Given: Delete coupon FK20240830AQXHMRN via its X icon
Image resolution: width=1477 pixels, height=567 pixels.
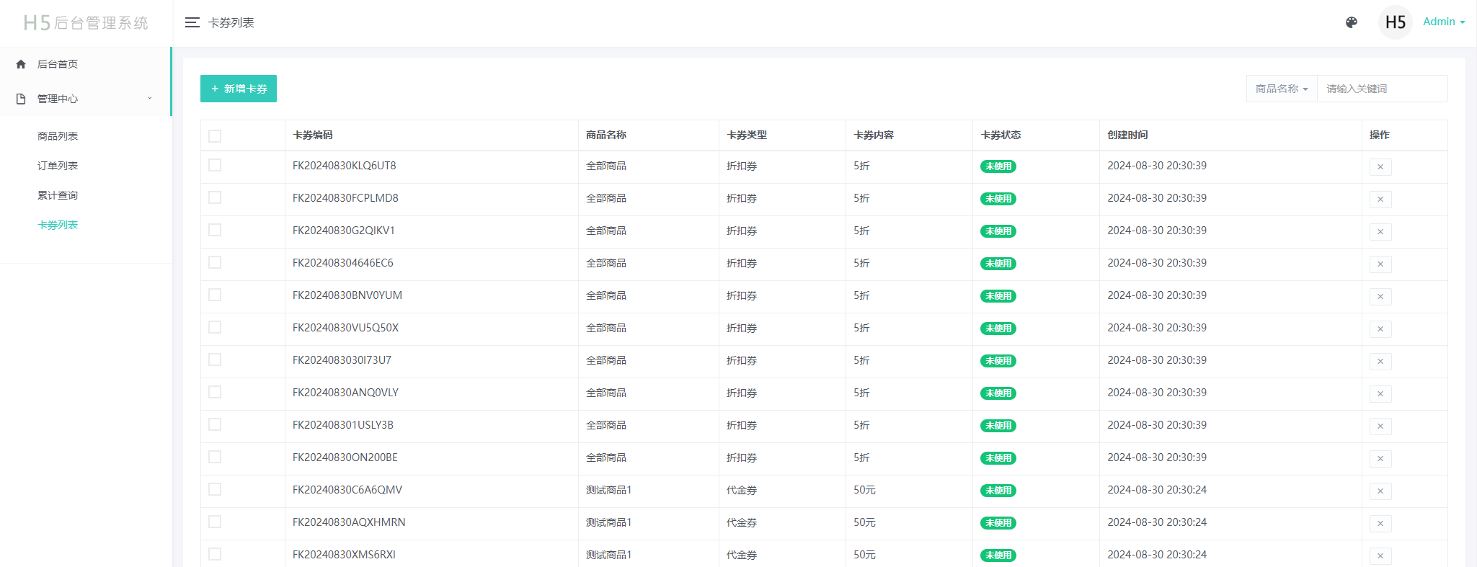Looking at the screenshot, I should 1380,524.
